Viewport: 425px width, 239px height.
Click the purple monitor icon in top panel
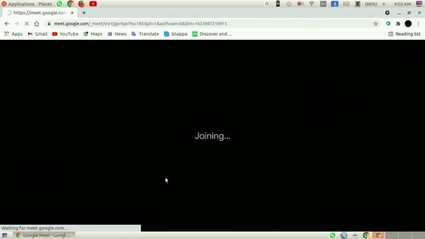point(419,4)
